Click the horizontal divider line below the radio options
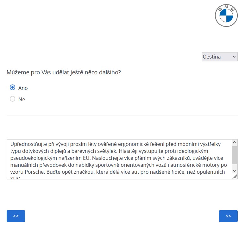Screen dimensions: 245x231 pos(122,115)
